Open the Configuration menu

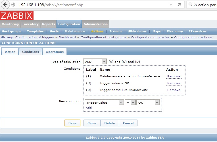(x=69, y=24)
